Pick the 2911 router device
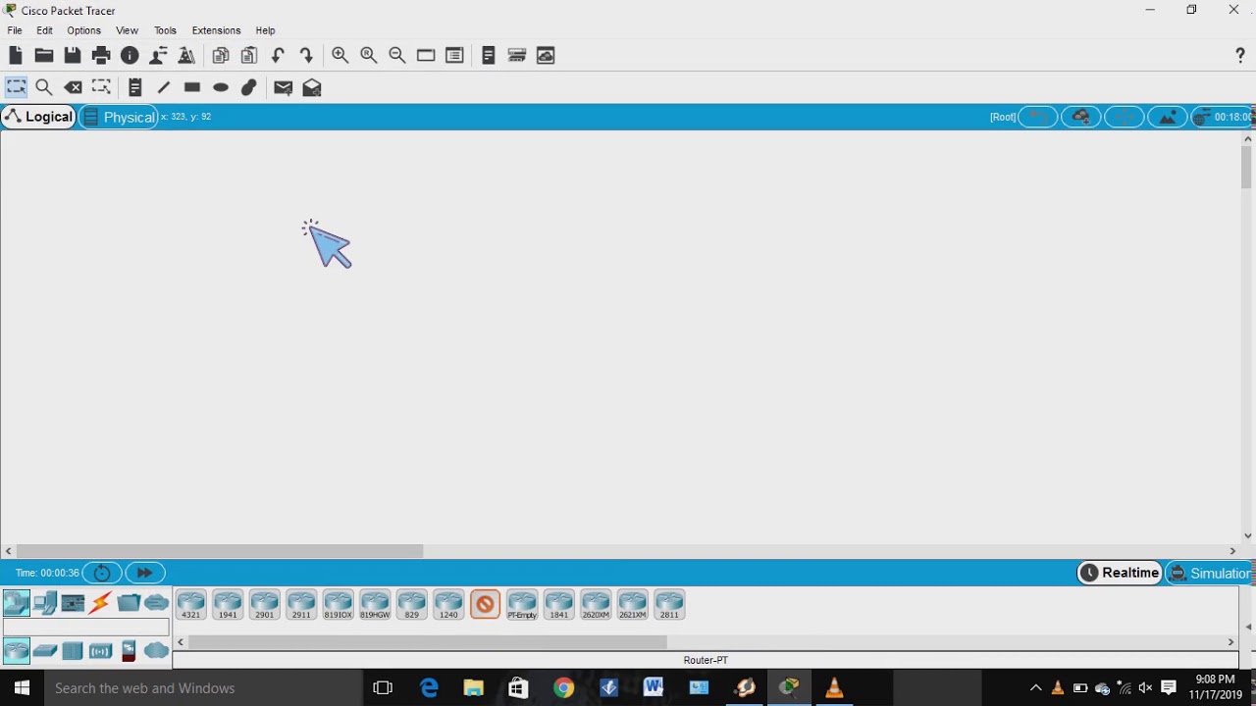This screenshot has height=706, width=1256. coord(301,605)
